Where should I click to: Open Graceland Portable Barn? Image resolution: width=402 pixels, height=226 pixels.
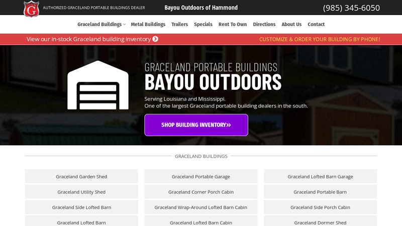point(320,192)
